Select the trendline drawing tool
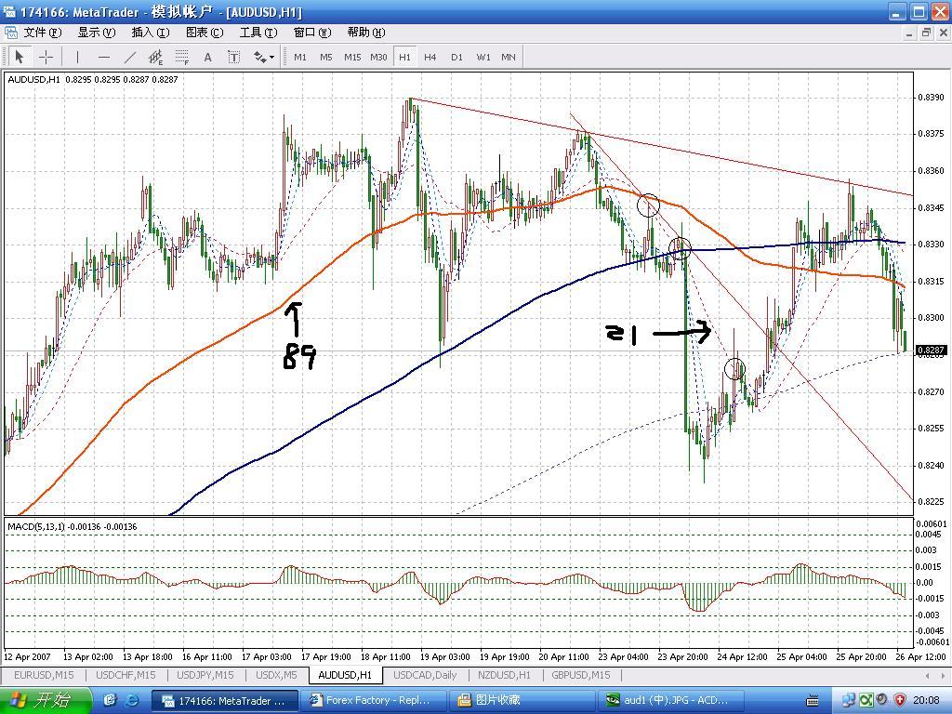 [x=129, y=57]
